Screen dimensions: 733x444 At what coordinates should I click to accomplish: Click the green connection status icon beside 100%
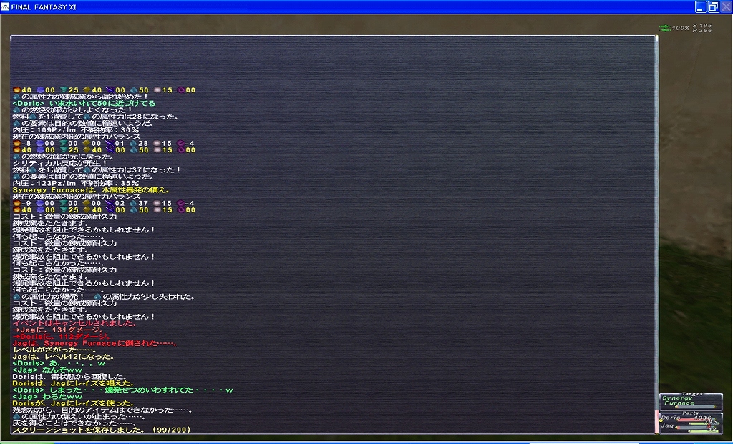(x=665, y=28)
